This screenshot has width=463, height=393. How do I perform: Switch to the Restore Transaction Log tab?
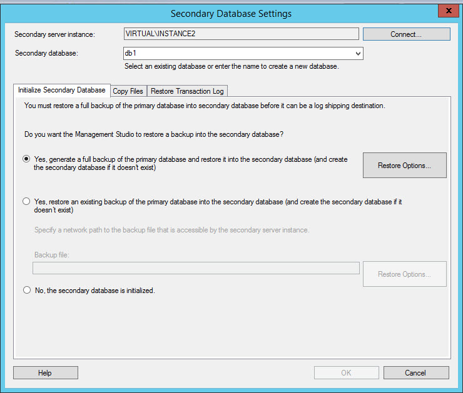tap(187, 91)
